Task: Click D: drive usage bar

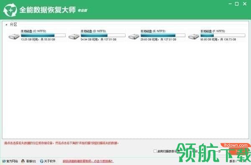Action: pyautogui.click(x=103, y=35)
